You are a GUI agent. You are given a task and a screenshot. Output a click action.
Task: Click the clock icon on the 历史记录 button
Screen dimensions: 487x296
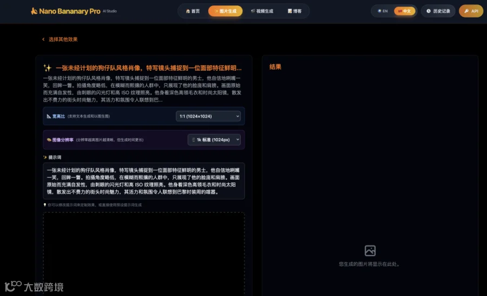click(429, 11)
